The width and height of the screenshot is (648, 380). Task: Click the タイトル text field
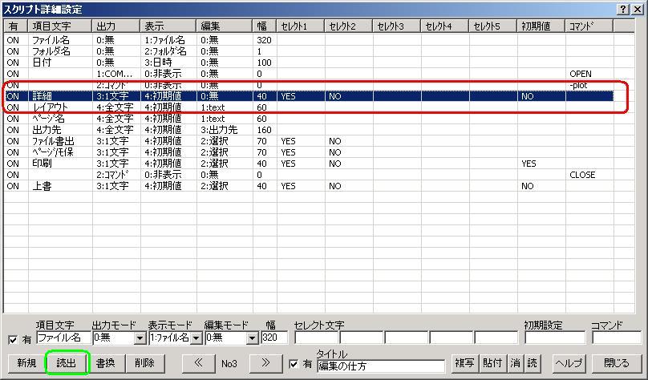click(x=380, y=366)
